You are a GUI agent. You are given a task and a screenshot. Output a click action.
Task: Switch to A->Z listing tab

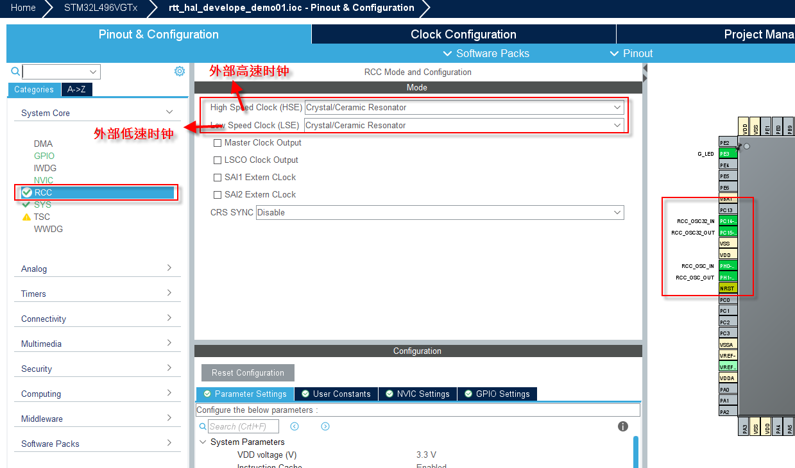point(76,90)
